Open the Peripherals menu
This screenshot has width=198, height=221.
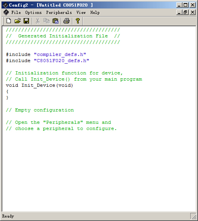(59, 13)
